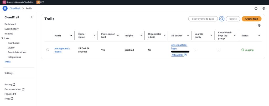Open the Documentation external link
Image resolution: width=269 pixels, height=106 pixels.
click(14, 89)
